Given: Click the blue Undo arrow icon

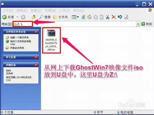Looking at the screenshot, I should click(120, 17).
